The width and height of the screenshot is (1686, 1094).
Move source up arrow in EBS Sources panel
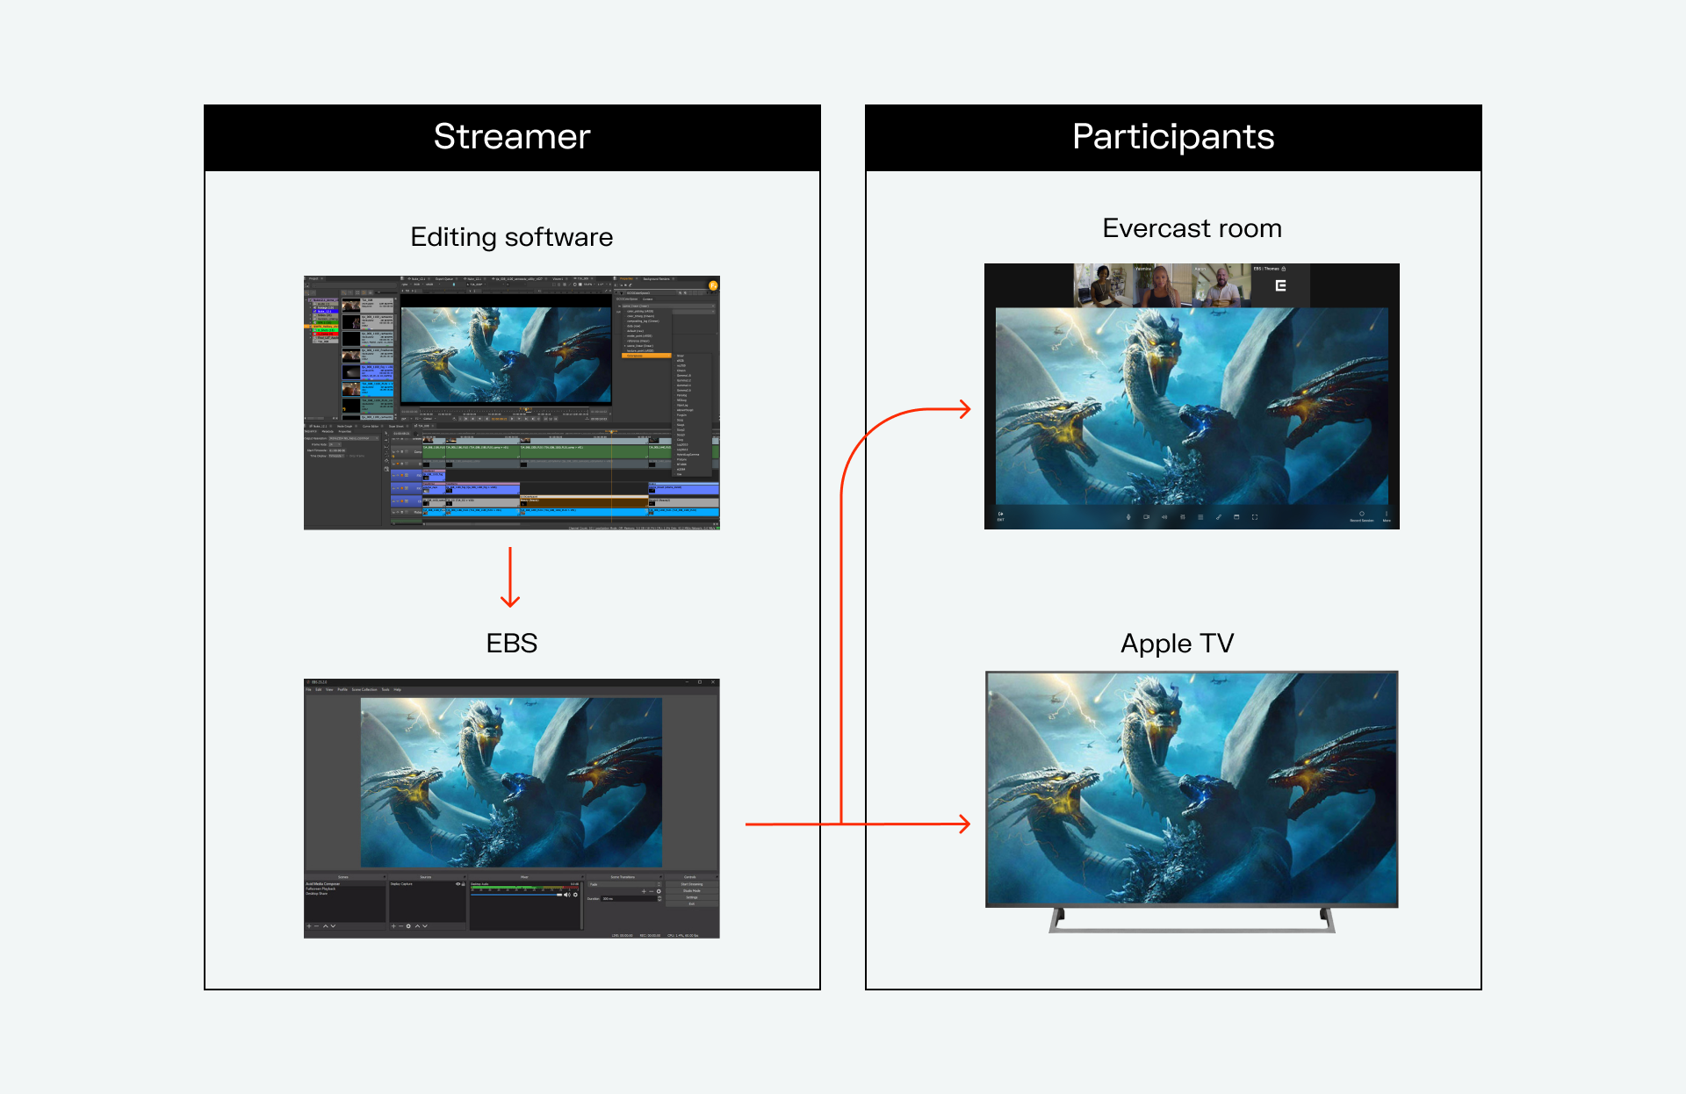pyautogui.click(x=417, y=926)
